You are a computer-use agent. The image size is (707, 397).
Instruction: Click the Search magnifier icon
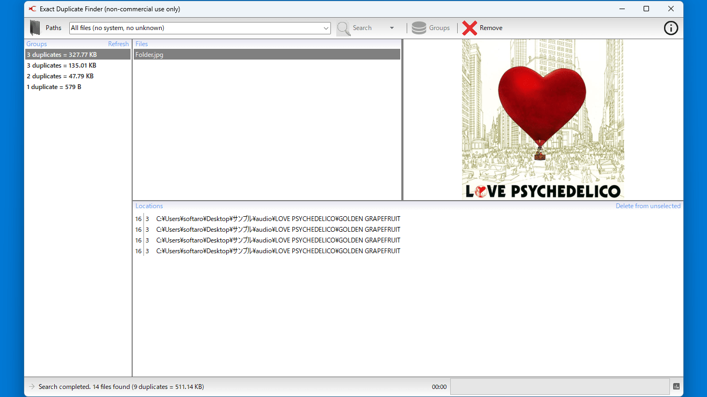coord(344,28)
